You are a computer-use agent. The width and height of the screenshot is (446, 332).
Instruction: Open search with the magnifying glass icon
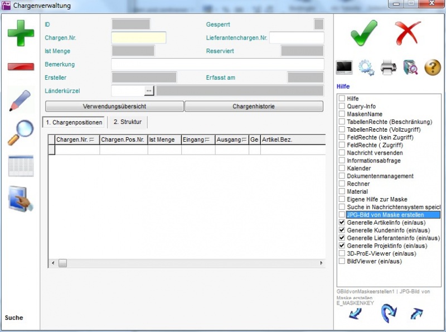[21, 133]
